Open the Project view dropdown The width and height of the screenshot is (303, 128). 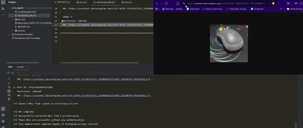pyautogui.click(x=13, y=2)
